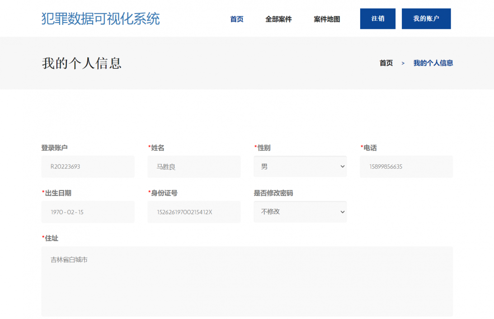Go to 案件地图 in the navigation
The height and width of the screenshot is (319, 494).
coord(327,19)
